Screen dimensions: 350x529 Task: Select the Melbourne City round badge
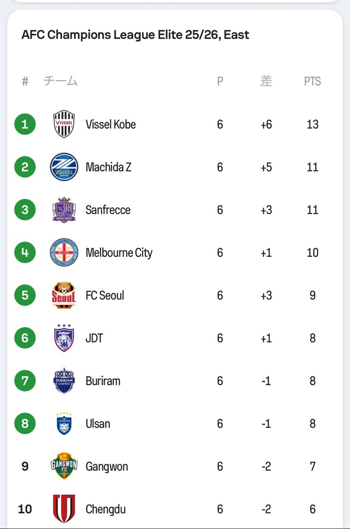coord(64,252)
